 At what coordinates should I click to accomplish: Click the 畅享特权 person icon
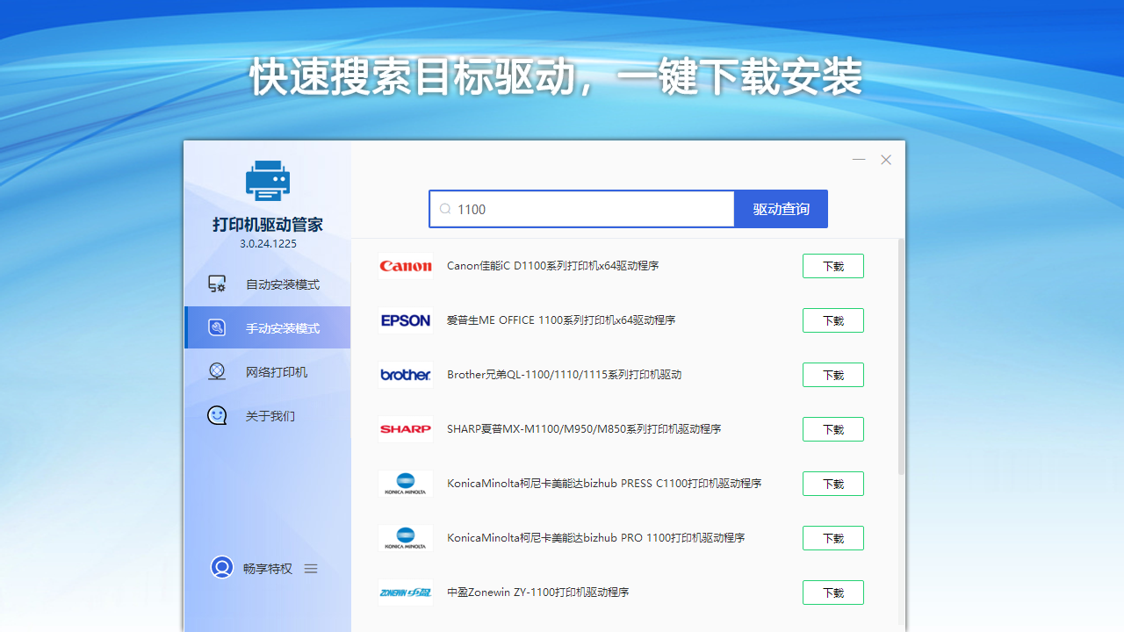coord(221,568)
